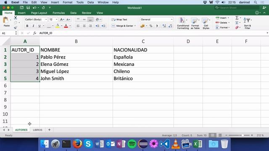Viewport: 269px width, 151px height.
Task: Click the Wrap Text button
Action: [x=119, y=20]
